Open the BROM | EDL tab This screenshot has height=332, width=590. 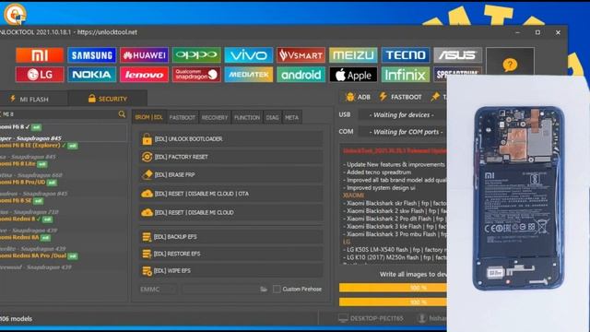148,117
